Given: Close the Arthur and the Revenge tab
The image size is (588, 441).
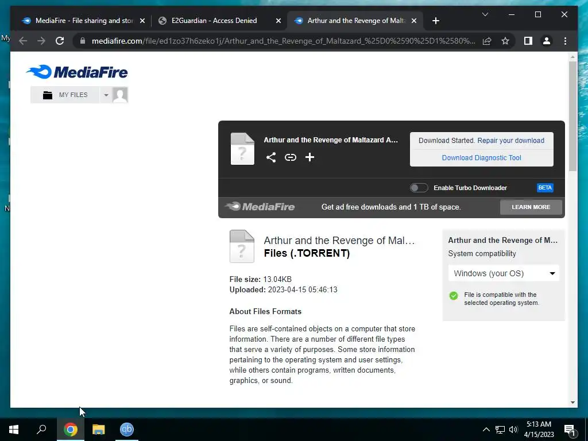Looking at the screenshot, I should 414,21.
